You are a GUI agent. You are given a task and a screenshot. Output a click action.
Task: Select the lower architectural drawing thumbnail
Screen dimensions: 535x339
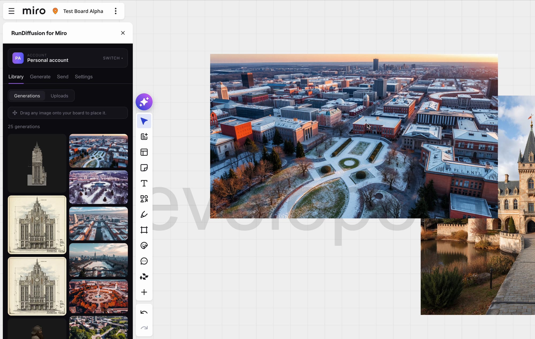point(37,286)
